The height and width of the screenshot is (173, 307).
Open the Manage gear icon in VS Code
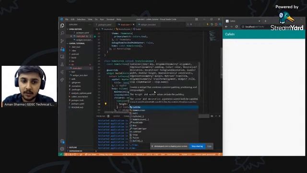(x=62, y=148)
